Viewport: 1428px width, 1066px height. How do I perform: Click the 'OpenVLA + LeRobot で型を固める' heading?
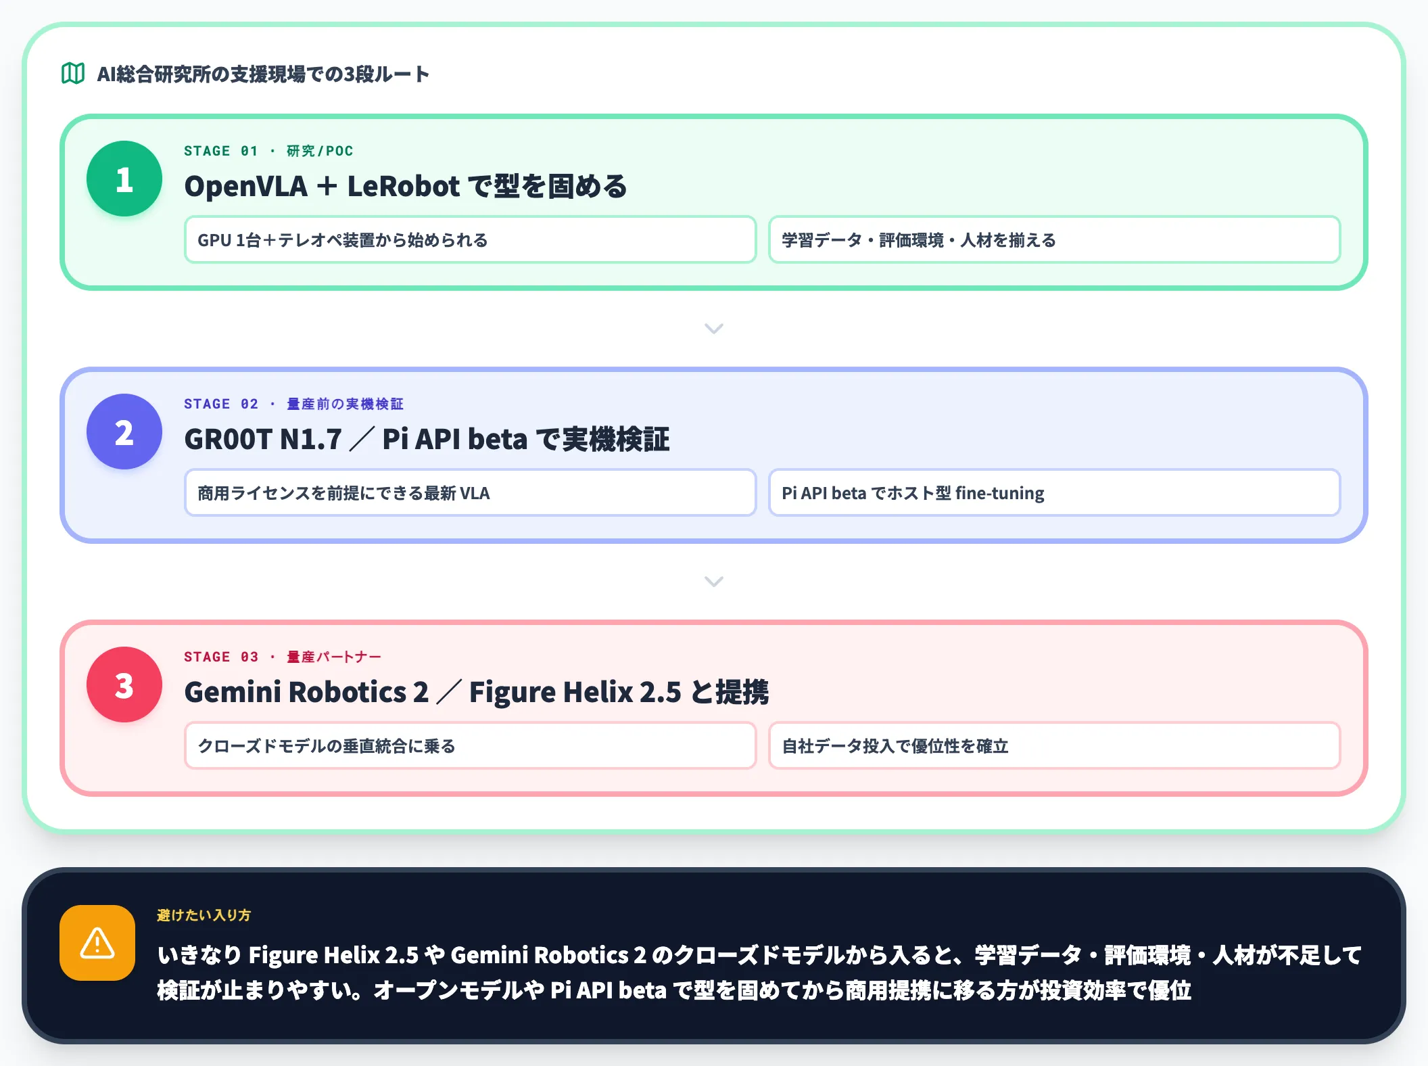coord(406,186)
